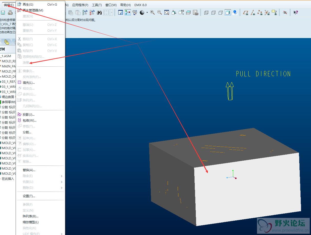Choose 投影(J)... menu entry
The width and height of the screenshot is (311, 235).
[x=40, y=115]
